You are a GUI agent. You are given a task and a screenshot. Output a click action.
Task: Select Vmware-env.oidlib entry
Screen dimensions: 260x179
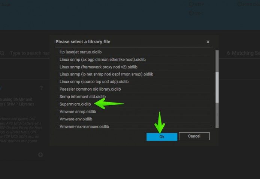pos(76,119)
